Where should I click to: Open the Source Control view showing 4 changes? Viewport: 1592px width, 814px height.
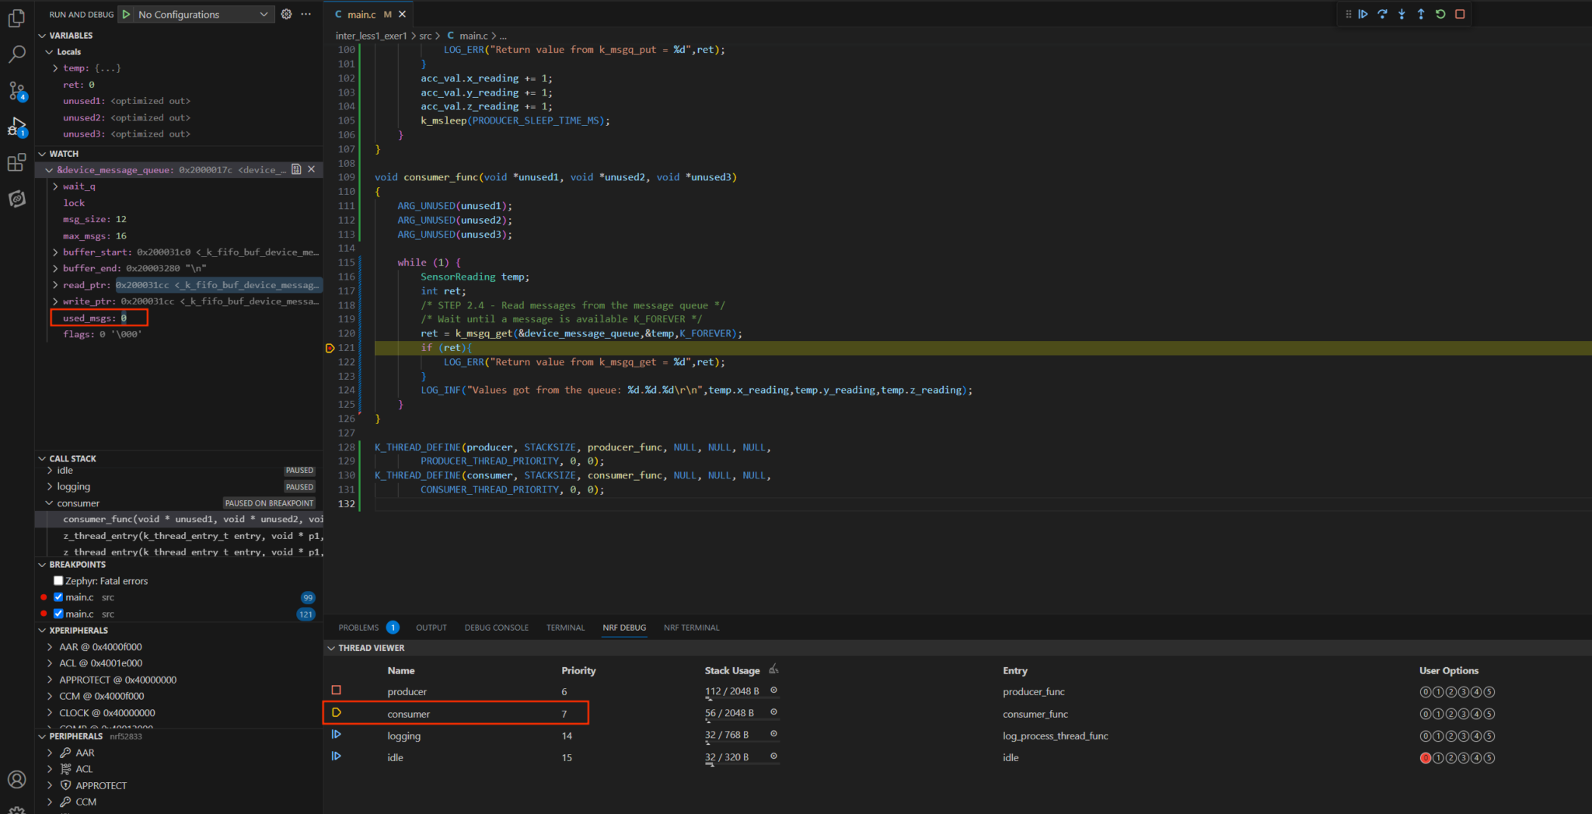click(x=17, y=90)
